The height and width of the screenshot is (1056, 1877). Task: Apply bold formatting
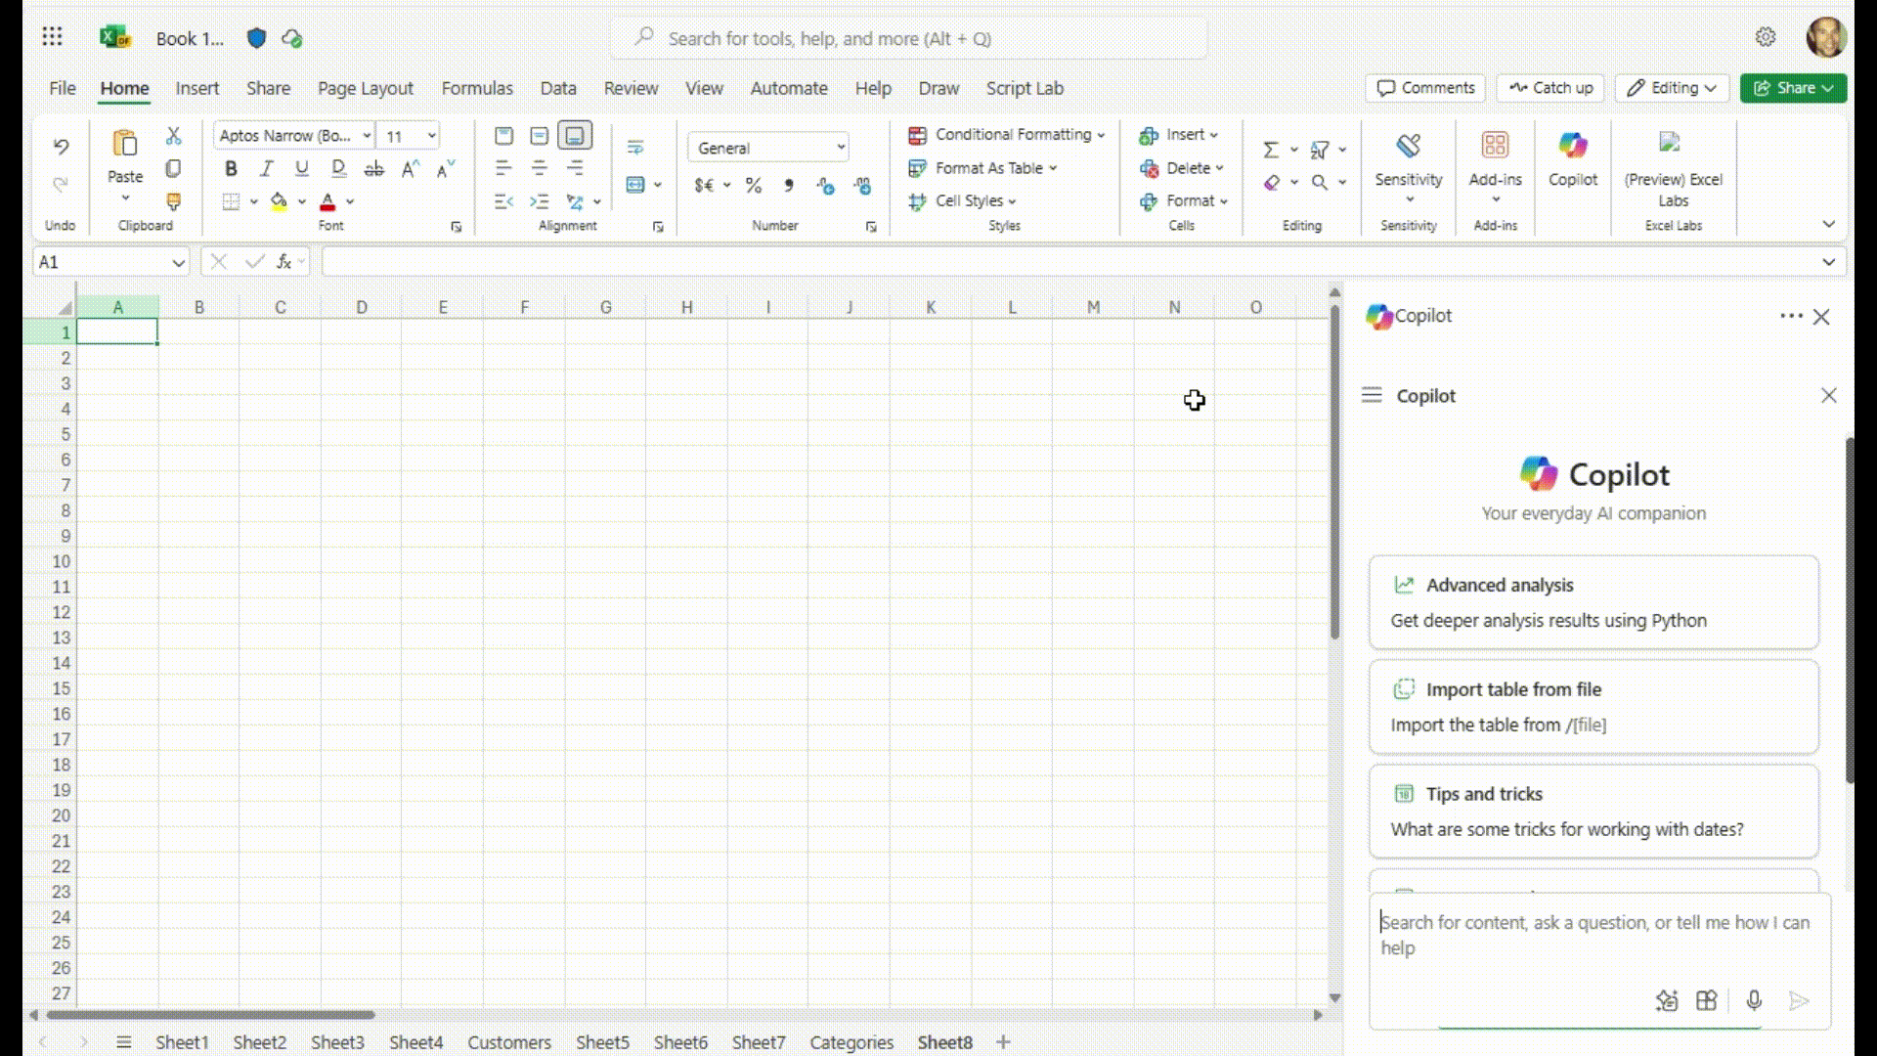(x=231, y=168)
